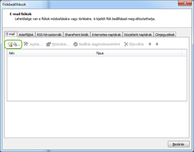Sort by the Név column header

pos(51,53)
